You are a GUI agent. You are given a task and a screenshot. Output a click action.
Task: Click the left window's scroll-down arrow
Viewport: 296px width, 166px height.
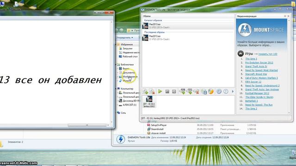111,122
